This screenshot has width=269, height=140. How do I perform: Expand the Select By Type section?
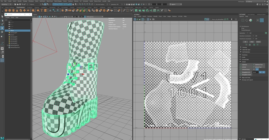(x=241, y=49)
